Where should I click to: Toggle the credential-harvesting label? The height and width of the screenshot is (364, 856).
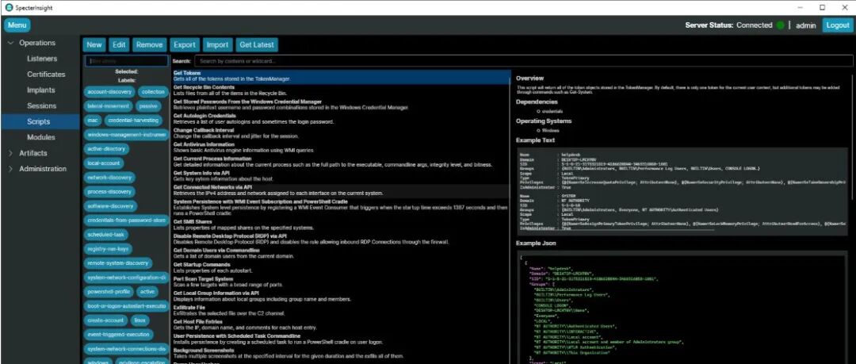[x=132, y=121]
